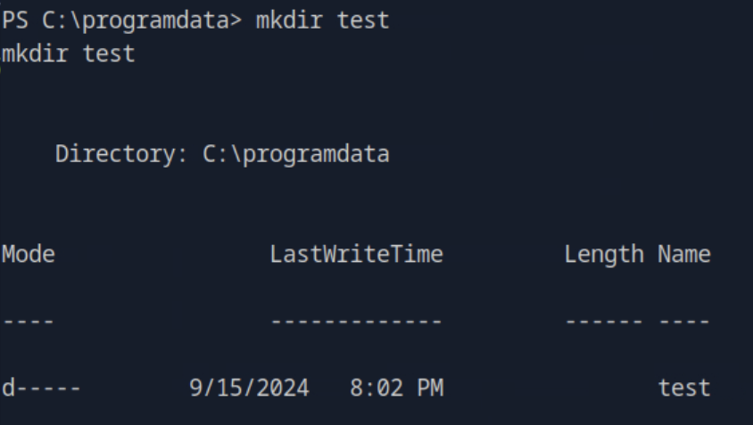The image size is (753, 425).
Task: Click the PM text in the listing row
Action: pos(430,388)
